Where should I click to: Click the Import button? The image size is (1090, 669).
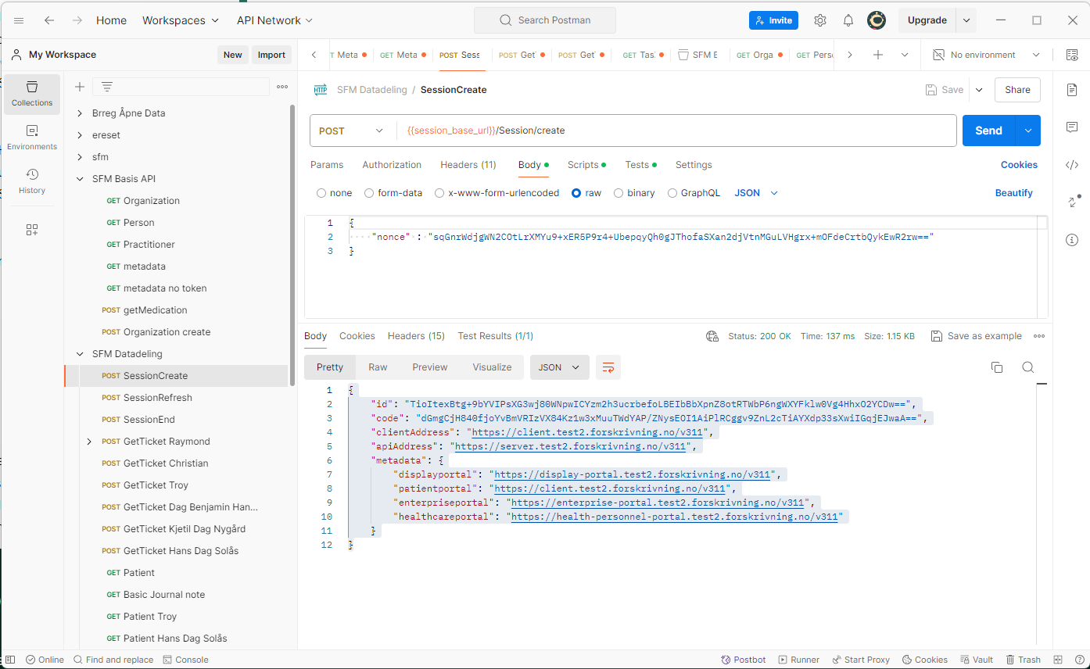click(x=271, y=55)
